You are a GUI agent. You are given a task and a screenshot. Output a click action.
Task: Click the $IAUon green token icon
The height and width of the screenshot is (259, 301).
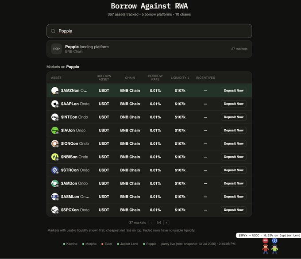pos(55,130)
